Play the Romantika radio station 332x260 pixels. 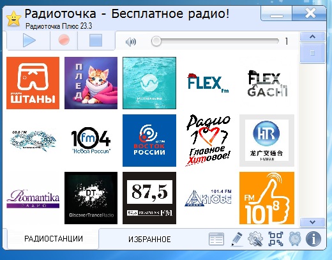coord(33,198)
